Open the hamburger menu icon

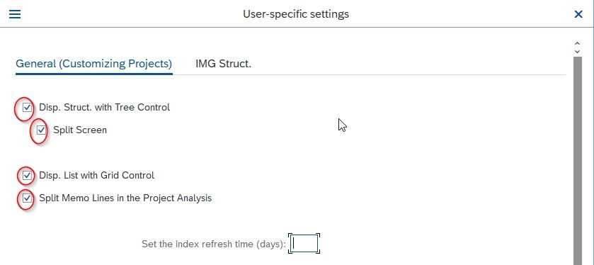point(15,14)
